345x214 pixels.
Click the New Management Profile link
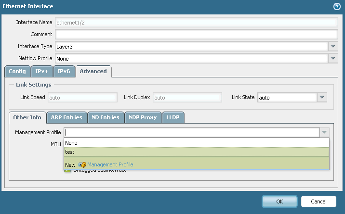110,164
